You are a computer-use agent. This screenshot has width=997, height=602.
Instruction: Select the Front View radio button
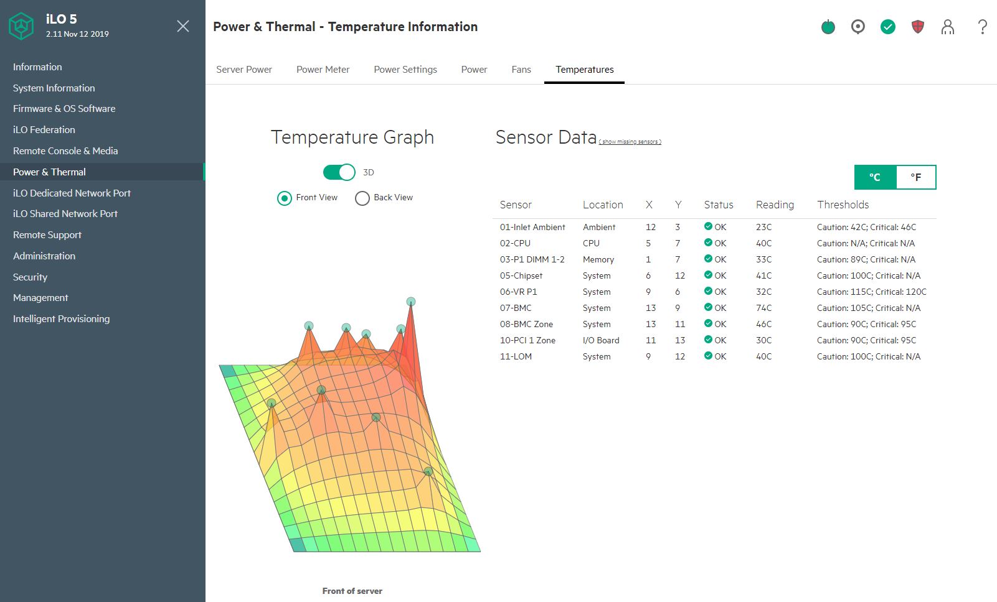click(285, 198)
